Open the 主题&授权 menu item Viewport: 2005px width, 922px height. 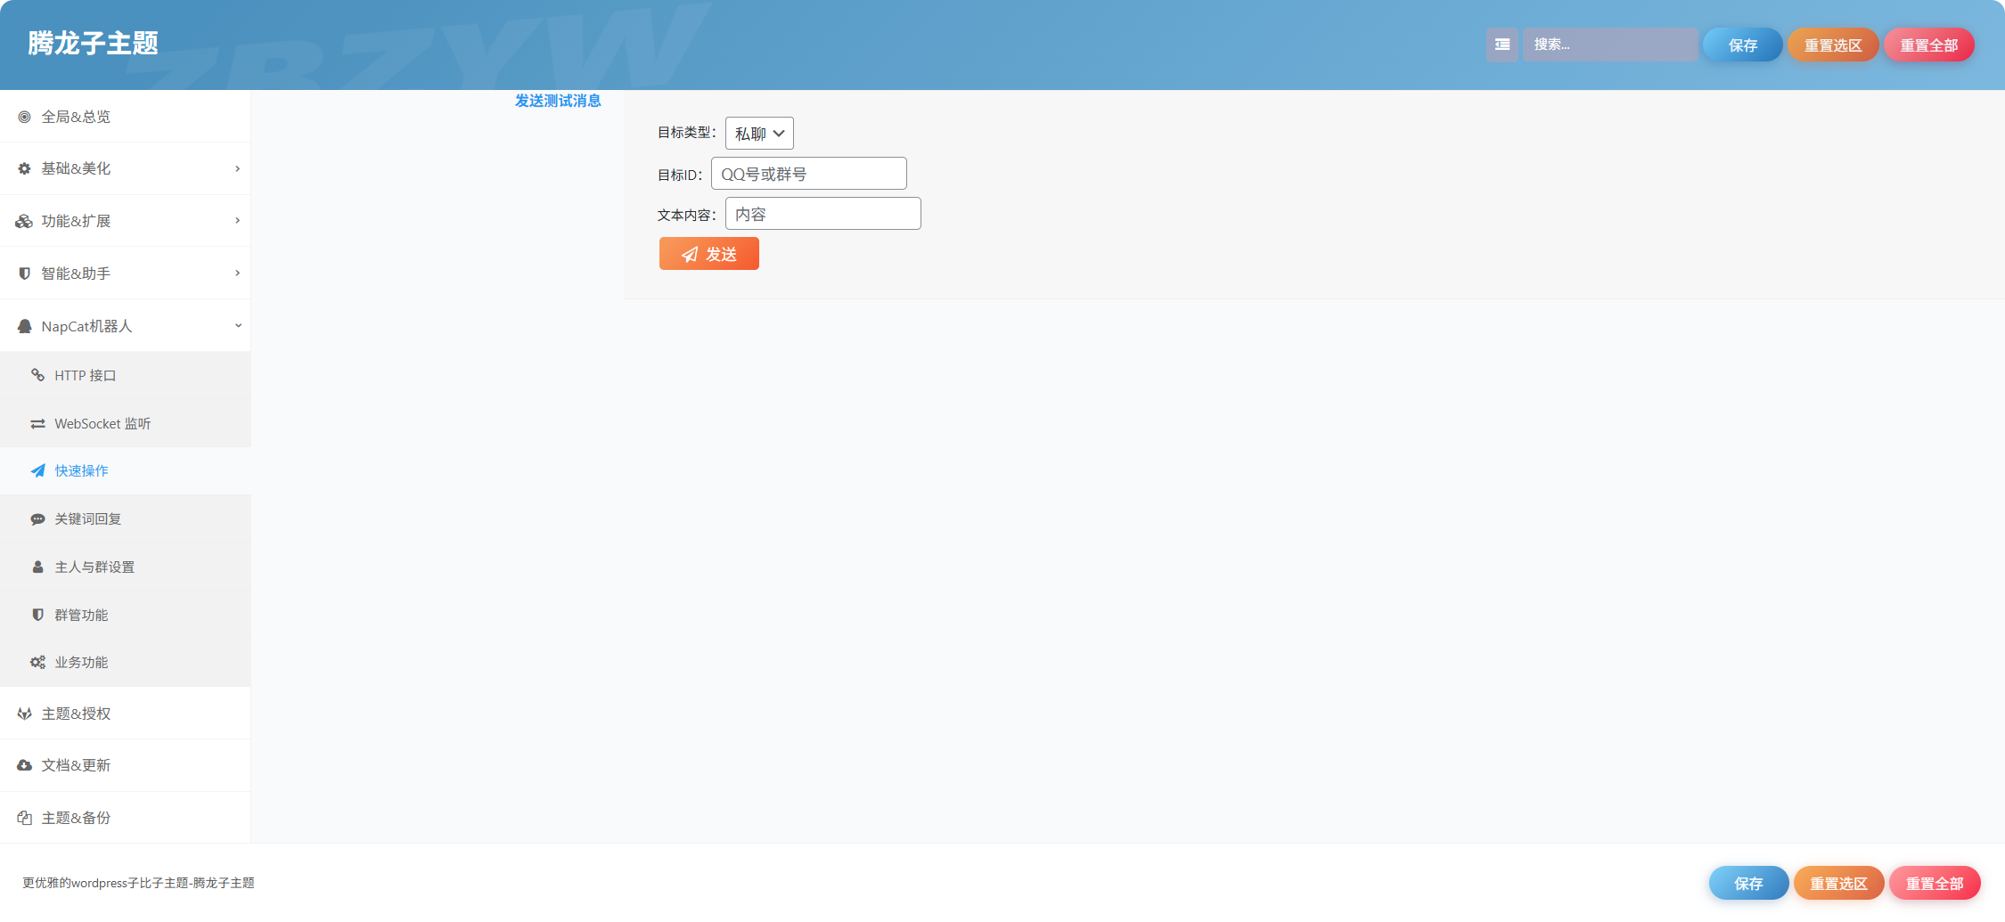click(x=125, y=714)
